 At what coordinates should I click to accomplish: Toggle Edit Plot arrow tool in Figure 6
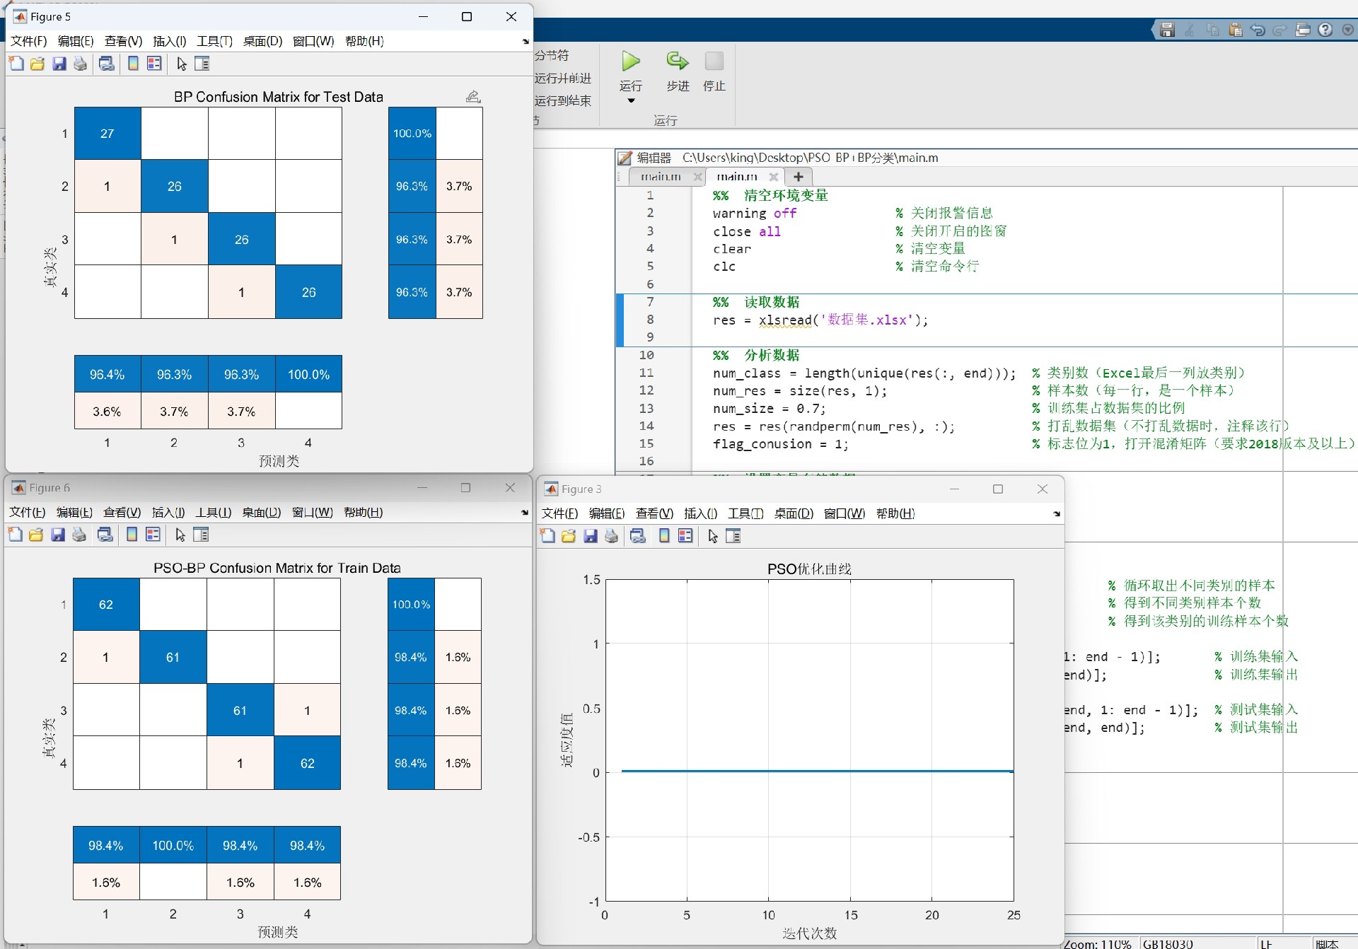coord(180,535)
